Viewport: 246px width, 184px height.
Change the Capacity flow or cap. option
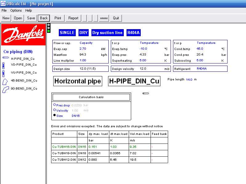pyautogui.click(x=86, y=43)
